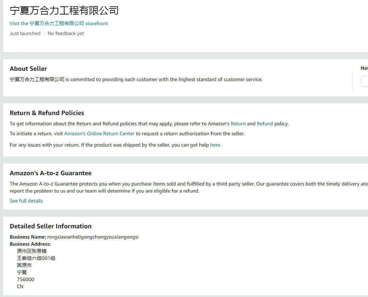Click the city line 固原市
The height and width of the screenshot is (297, 368).
pyautogui.click(x=24, y=265)
